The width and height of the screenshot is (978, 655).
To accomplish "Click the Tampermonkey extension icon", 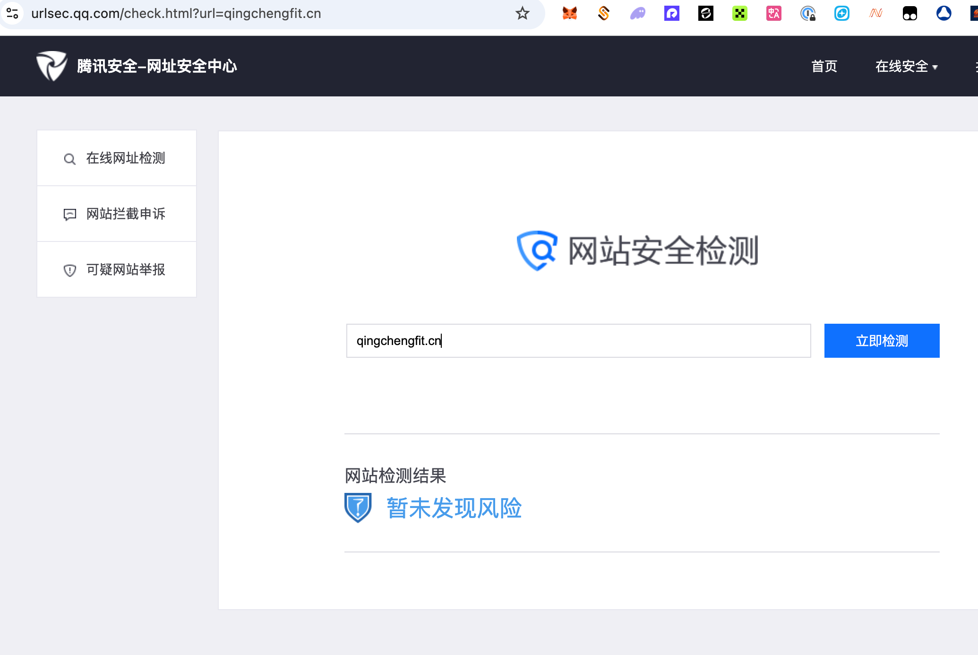I will pos(909,13).
